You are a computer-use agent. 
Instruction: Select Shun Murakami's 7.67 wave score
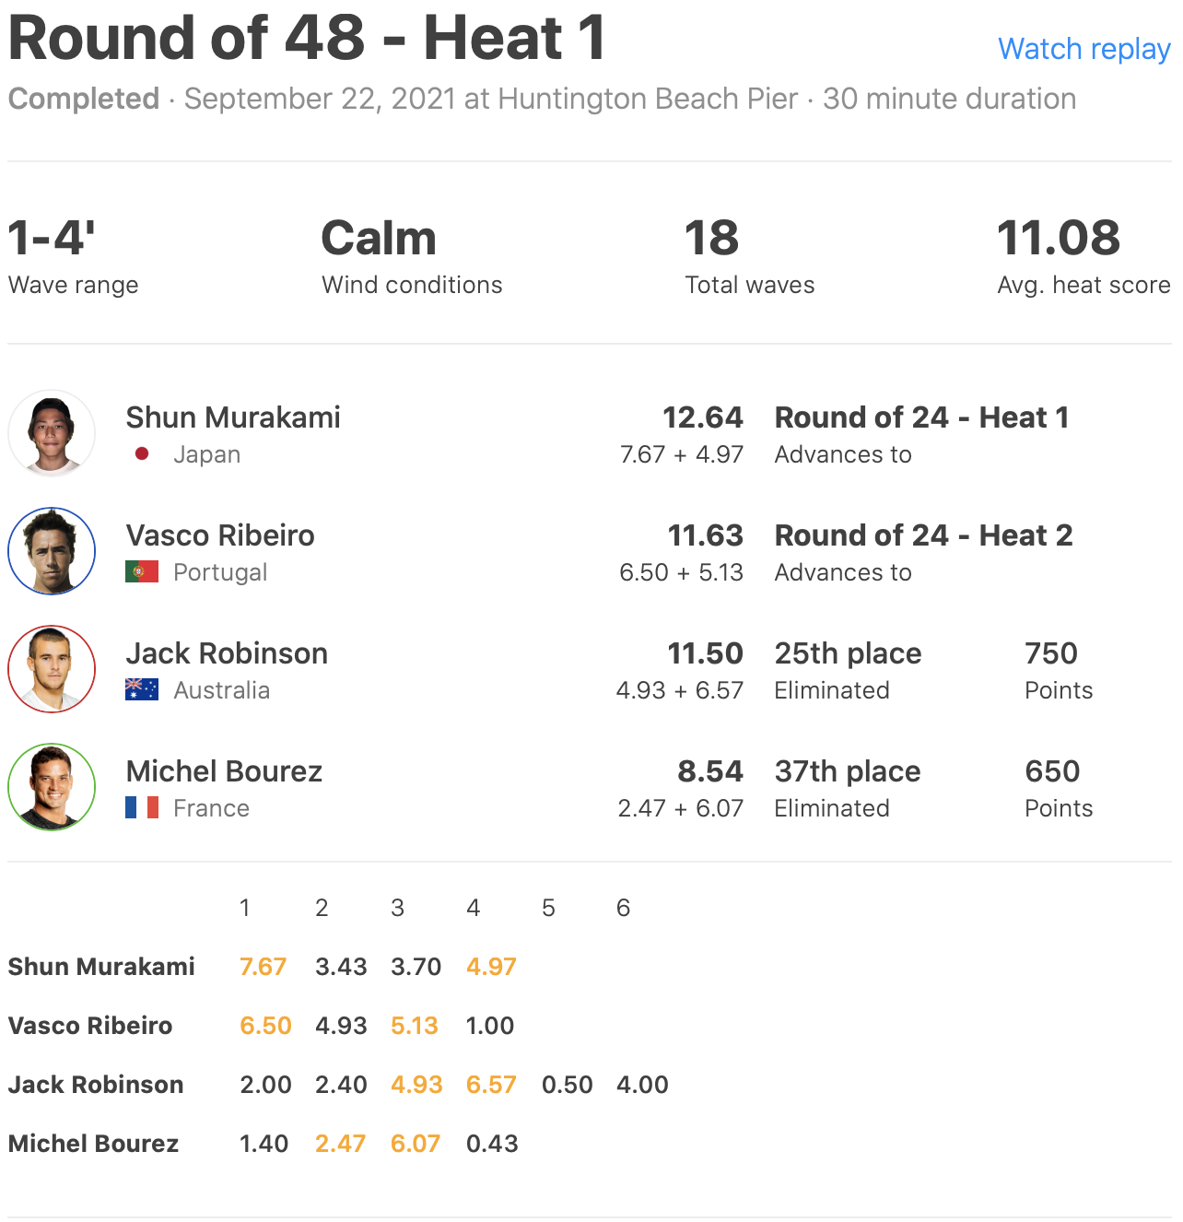[x=263, y=967]
